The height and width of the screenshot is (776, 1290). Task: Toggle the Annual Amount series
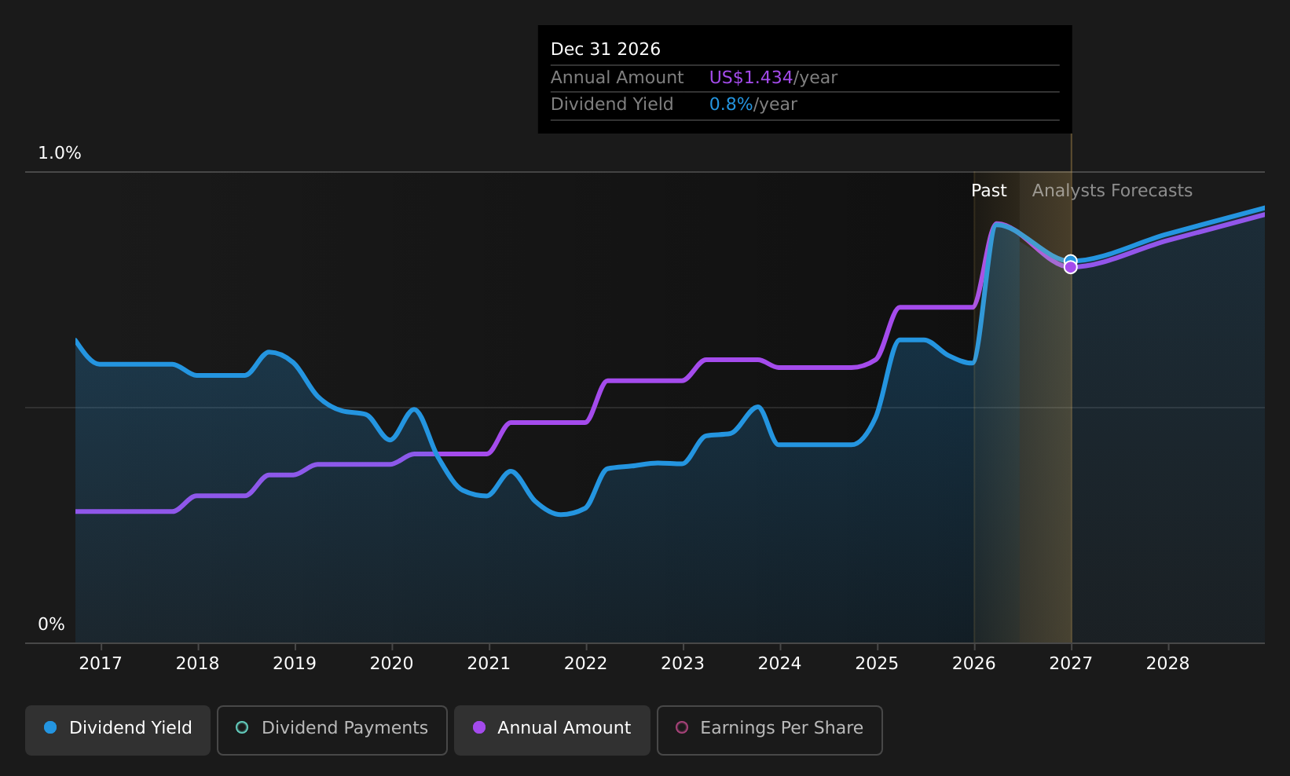click(x=552, y=730)
